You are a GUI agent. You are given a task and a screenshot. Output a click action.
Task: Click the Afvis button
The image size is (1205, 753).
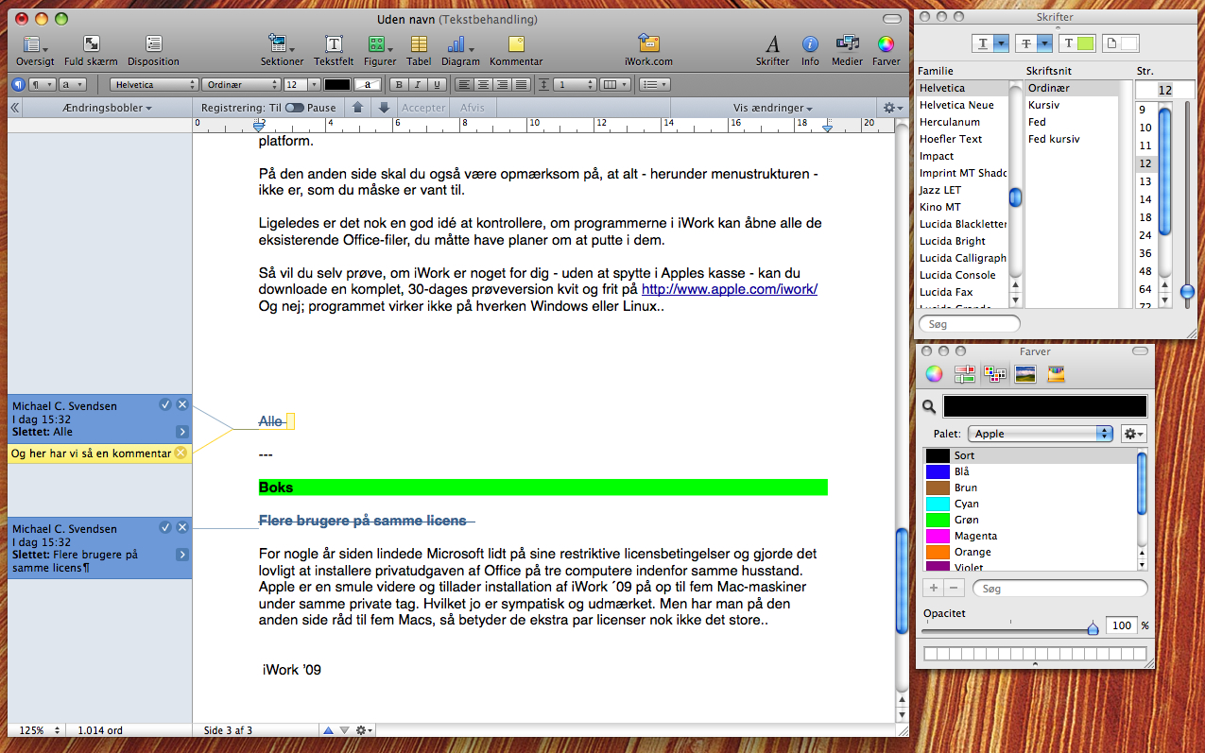point(473,108)
